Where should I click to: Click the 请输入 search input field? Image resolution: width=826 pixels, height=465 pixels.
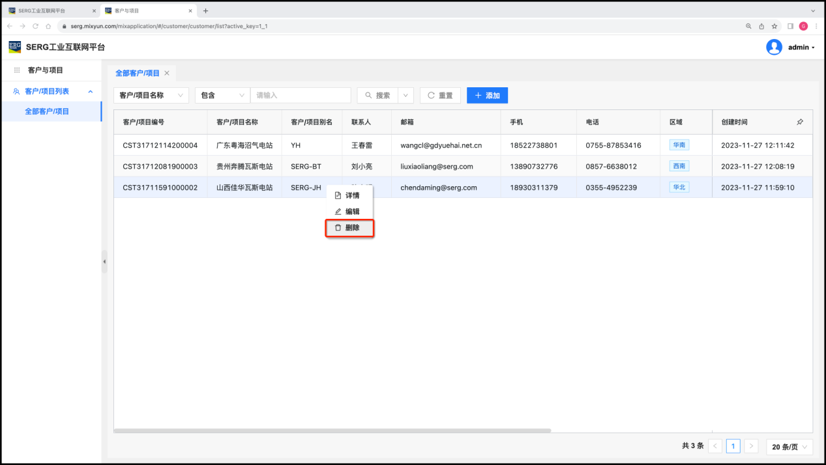tap(301, 95)
